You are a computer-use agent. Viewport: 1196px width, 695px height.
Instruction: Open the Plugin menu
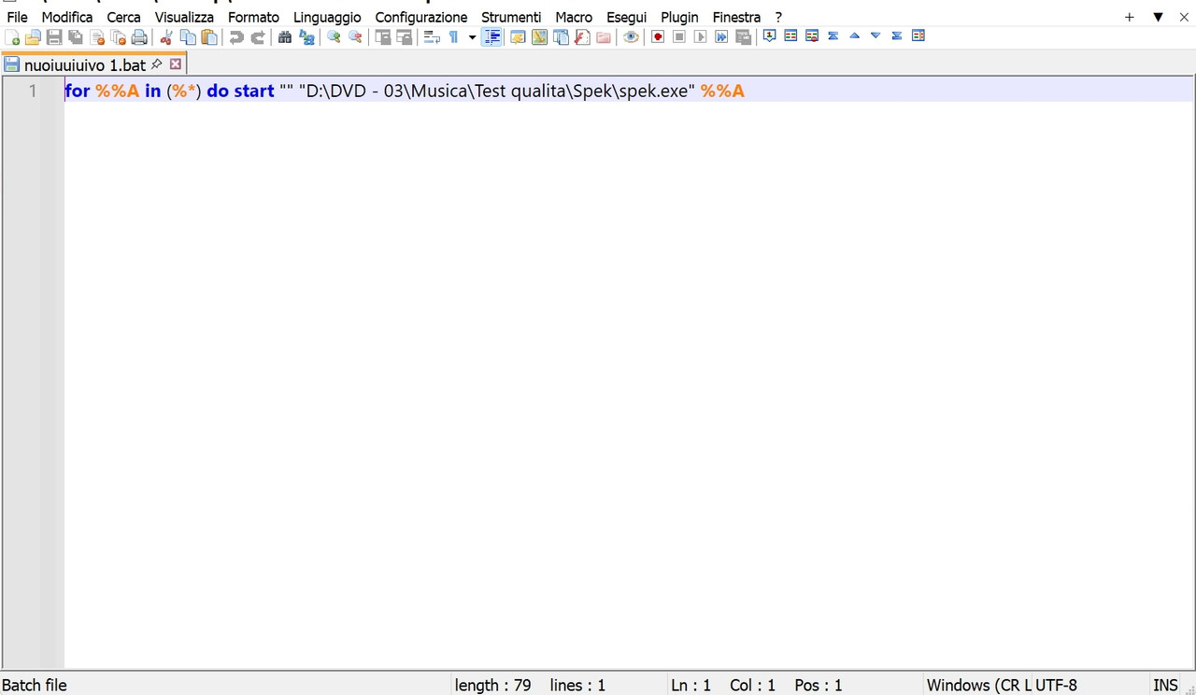tap(679, 17)
